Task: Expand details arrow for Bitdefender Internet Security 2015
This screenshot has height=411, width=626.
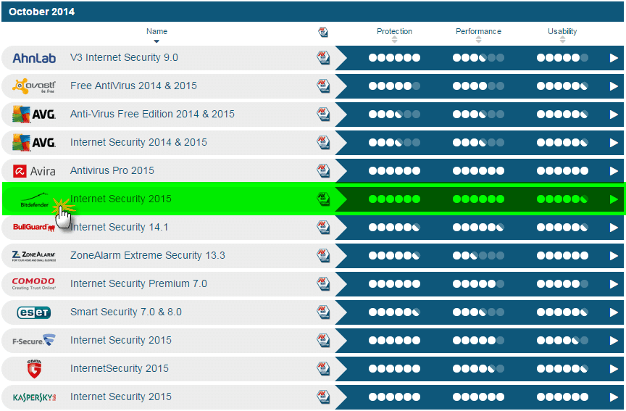Action: [x=614, y=199]
